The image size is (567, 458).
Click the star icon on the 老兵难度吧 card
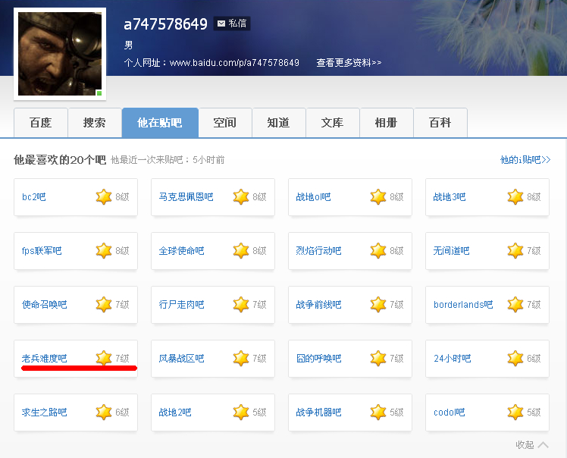pyautogui.click(x=104, y=358)
